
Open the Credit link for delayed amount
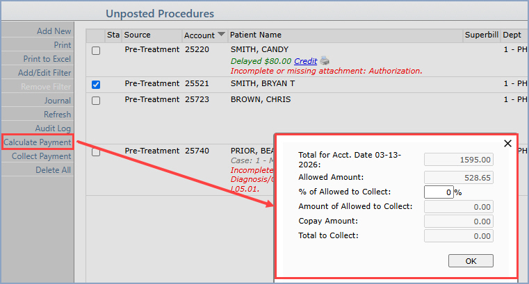306,61
